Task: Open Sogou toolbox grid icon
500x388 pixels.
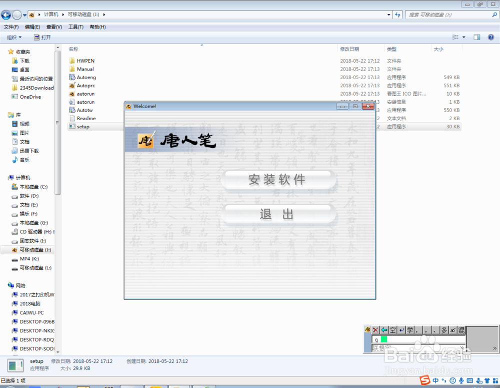Action: [x=495, y=380]
